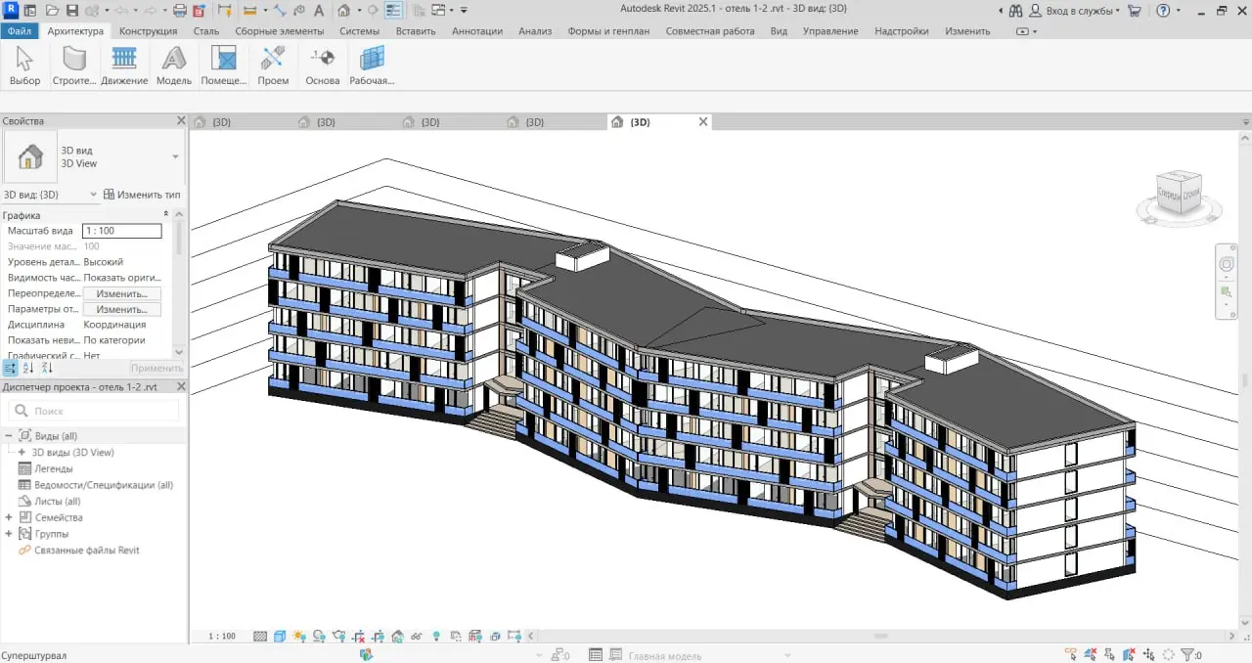1252x663 pixels.
Task: Switch to the Архитектура ribbon tab
Action: click(x=78, y=30)
